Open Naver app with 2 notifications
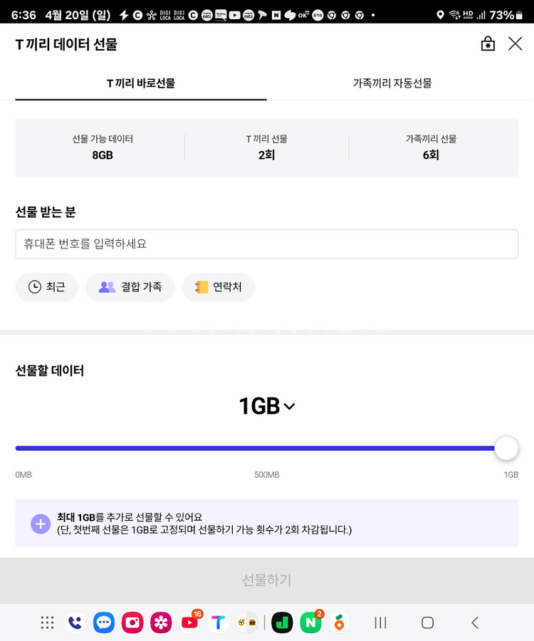This screenshot has height=641, width=534. (x=311, y=622)
